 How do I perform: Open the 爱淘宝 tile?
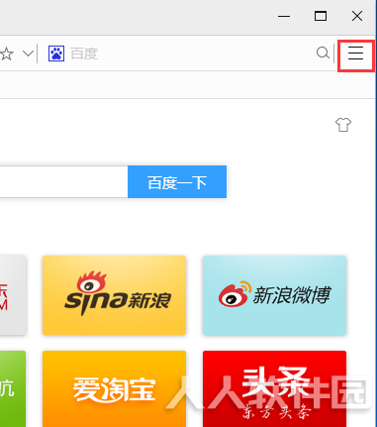pos(114,388)
